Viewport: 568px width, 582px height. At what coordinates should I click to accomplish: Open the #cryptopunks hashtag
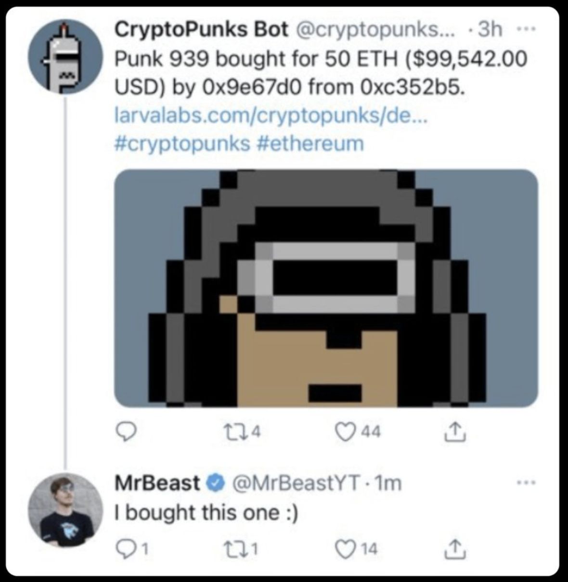(x=182, y=143)
